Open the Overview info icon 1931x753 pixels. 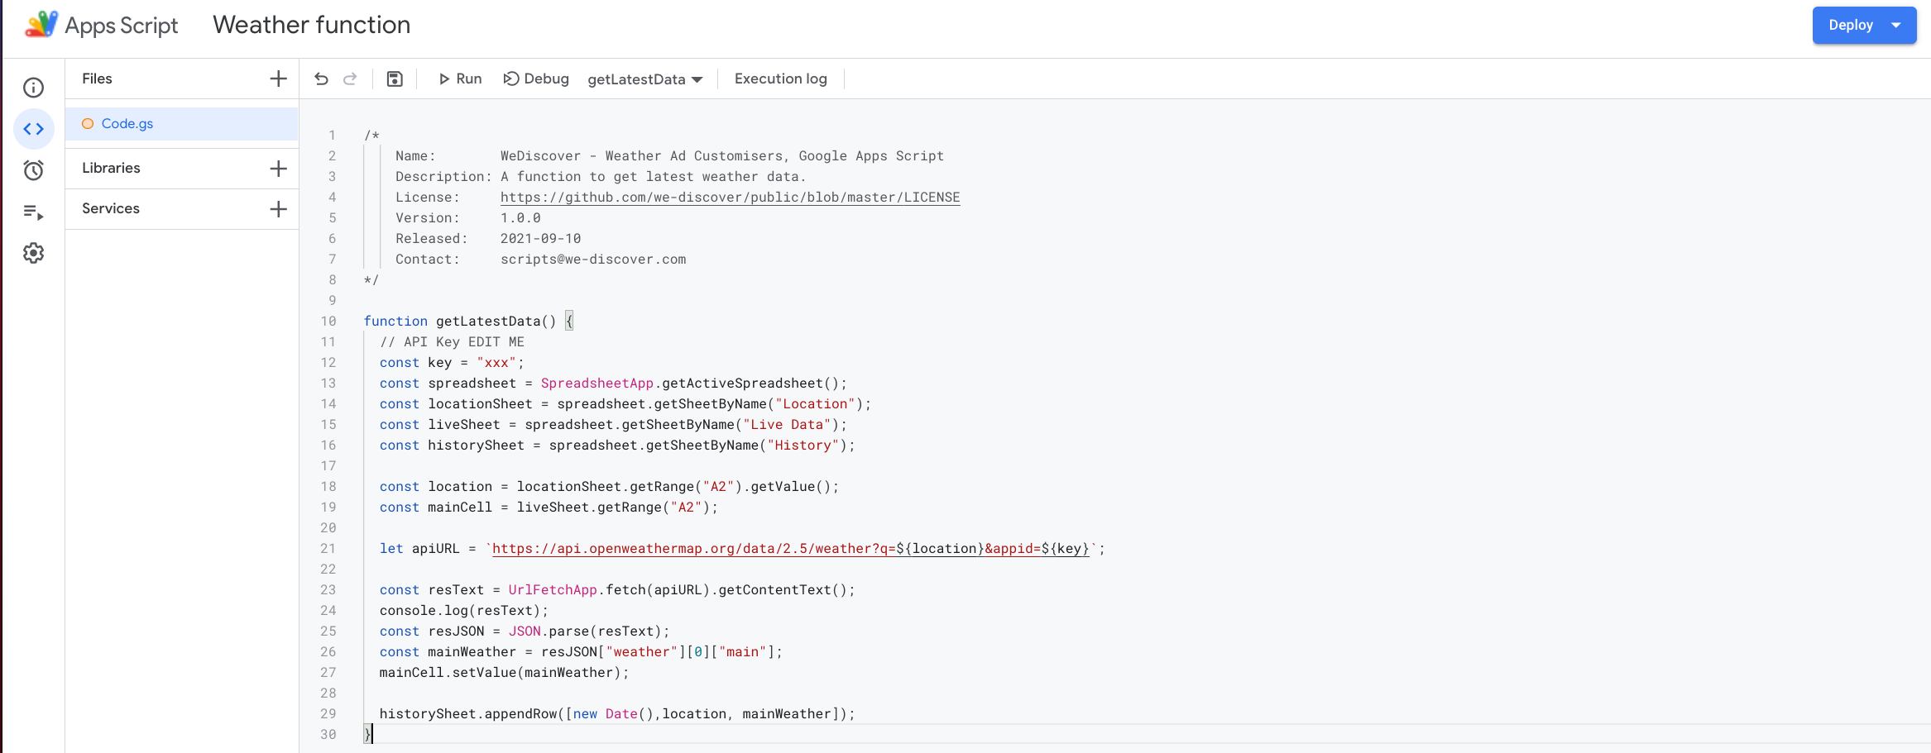[x=33, y=88]
